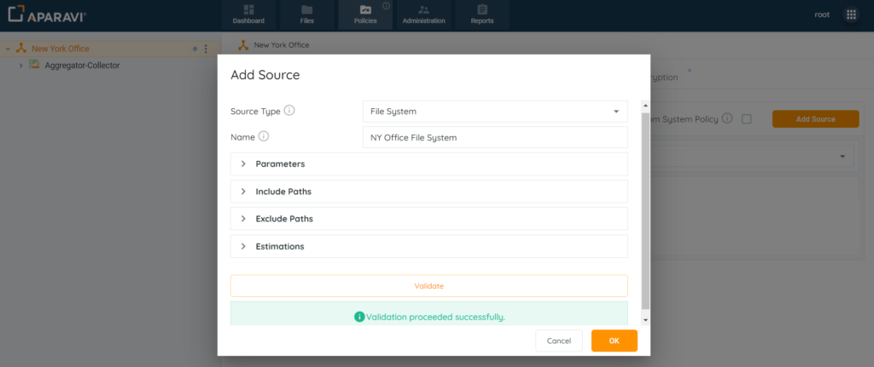Click the Aparavi logo in header
Image resolution: width=874 pixels, height=367 pixels.
pos(47,15)
